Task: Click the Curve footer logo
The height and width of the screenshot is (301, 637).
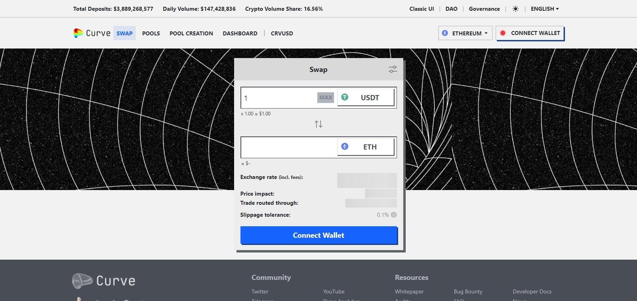Action: 104,281
